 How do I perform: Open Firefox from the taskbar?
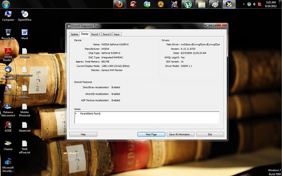(x=120, y=4)
